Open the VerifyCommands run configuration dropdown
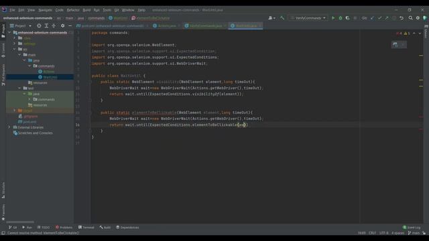The width and height of the screenshot is (429, 241). (x=308, y=18)
